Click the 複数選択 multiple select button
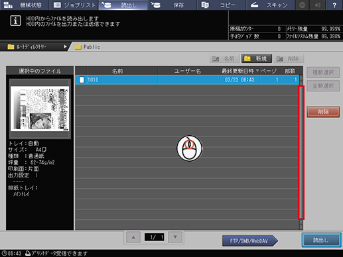 pyautogui.click(x=323, y=72)
